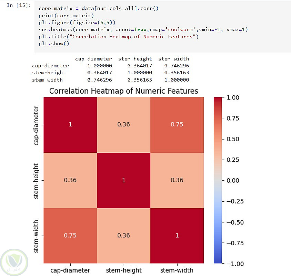
Task: Click the bottom-right heatmap cell showing 1
Action: coord(177,236)
